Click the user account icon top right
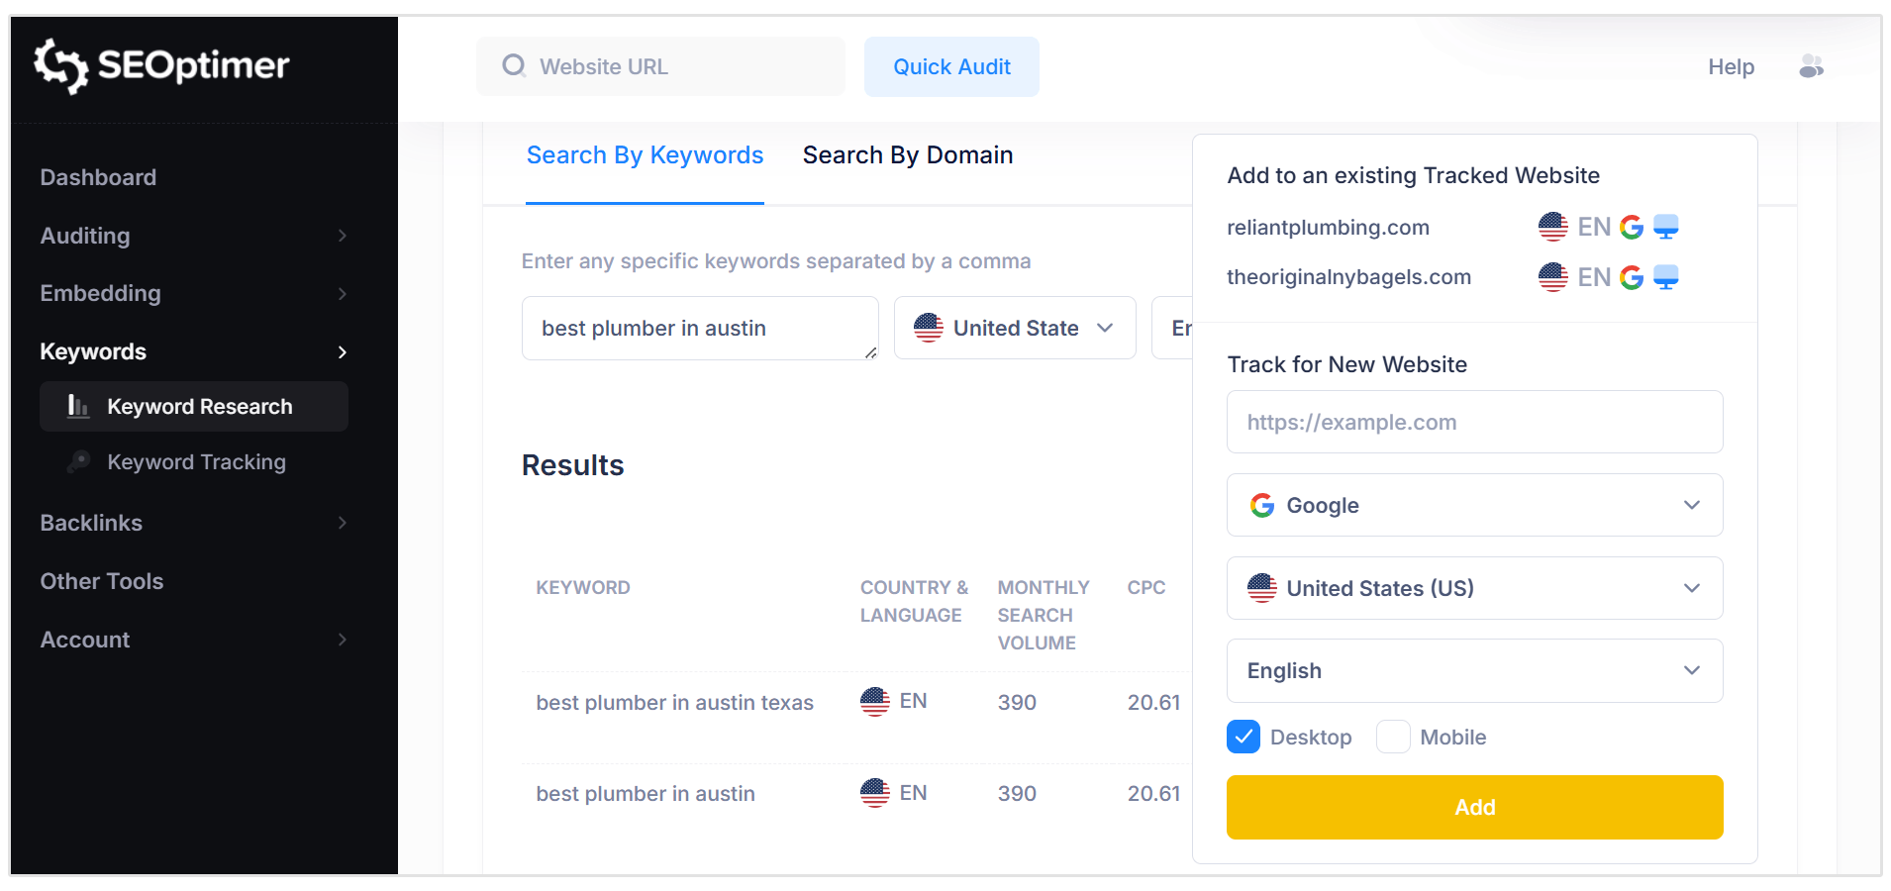Viewport: 1891px width, 891px height. 1812,65
